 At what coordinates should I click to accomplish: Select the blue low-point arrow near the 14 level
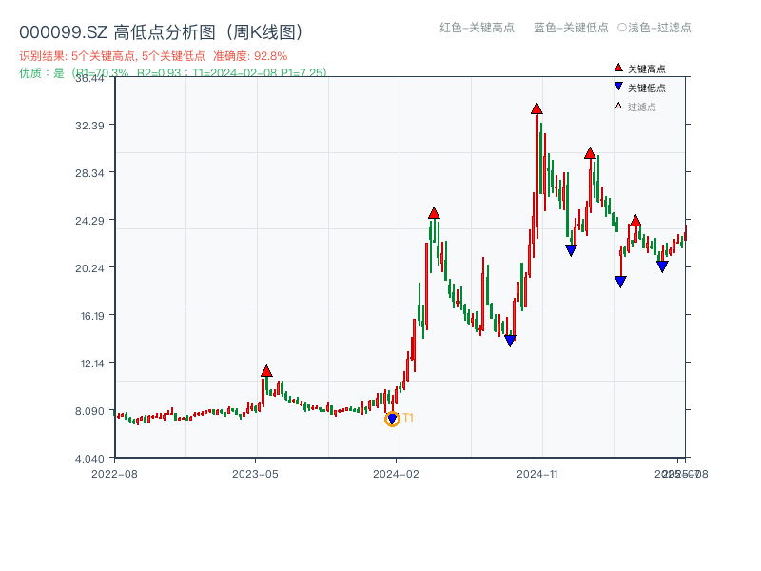tap(511, 340)
